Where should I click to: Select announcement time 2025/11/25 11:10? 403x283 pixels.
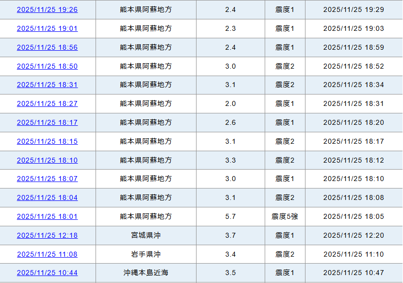354,254
